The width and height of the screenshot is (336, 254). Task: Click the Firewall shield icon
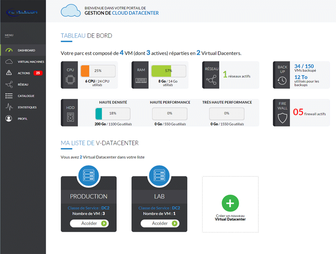coord(282,118)
